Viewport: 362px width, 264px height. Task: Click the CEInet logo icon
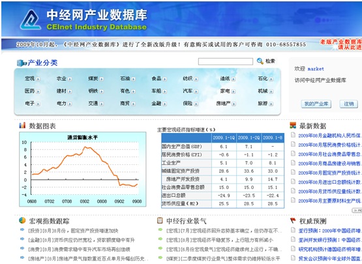click(x=31, y=20)
